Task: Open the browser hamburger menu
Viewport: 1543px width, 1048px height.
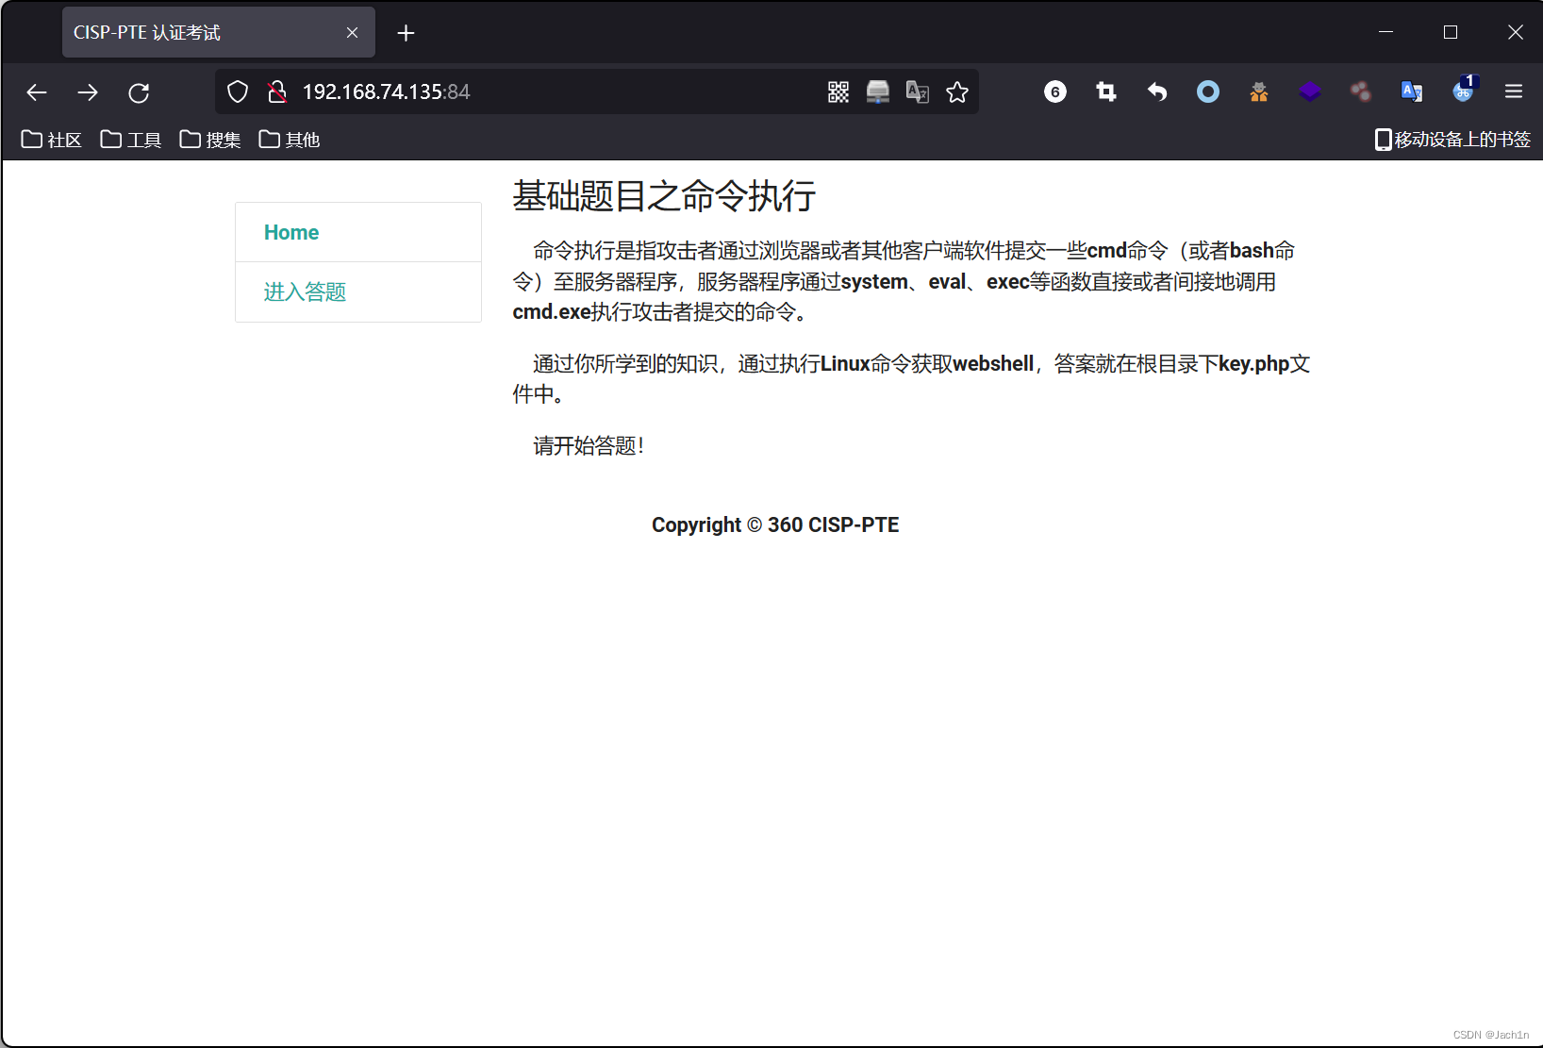Action: coord(1514,91)
